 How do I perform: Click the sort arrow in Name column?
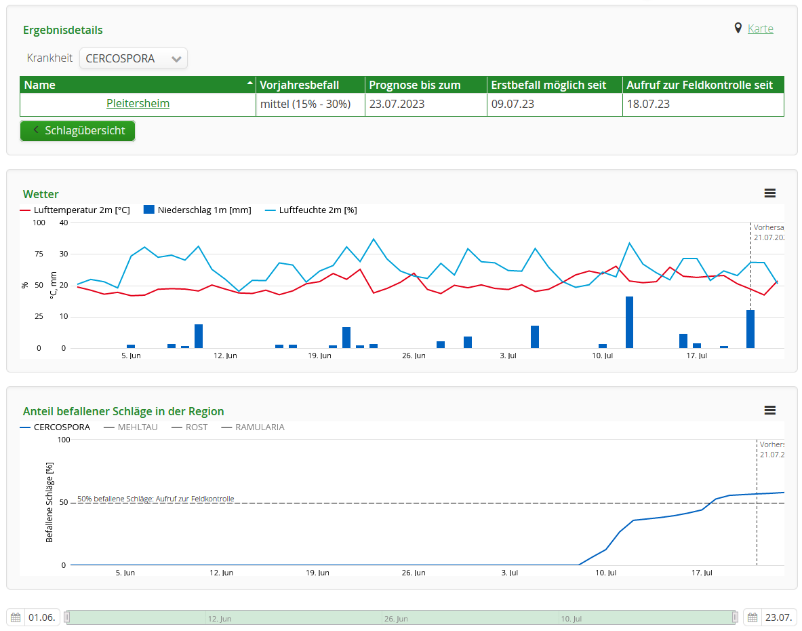pos(249,82)
